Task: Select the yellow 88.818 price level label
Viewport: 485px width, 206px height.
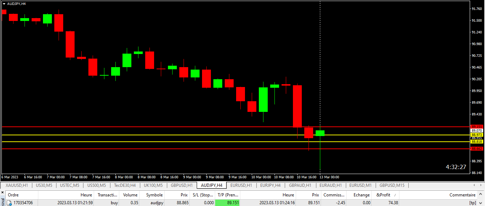Action: point(476,141)
